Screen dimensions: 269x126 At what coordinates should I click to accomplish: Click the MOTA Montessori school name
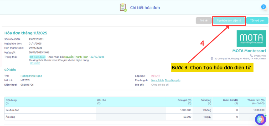(249, 51)
